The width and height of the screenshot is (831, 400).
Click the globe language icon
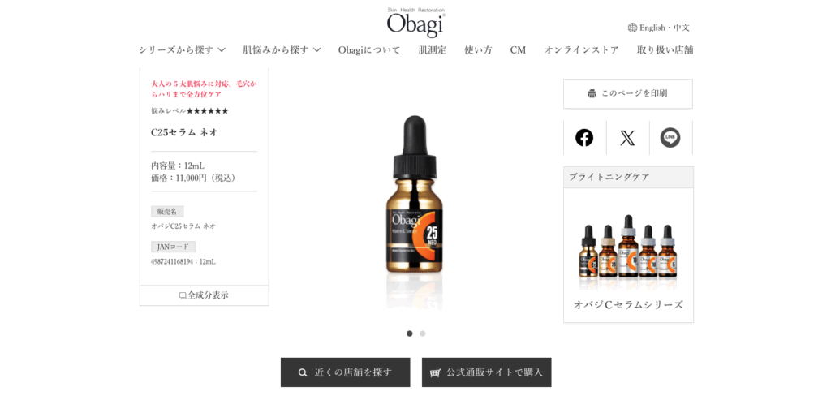[632, 28]
